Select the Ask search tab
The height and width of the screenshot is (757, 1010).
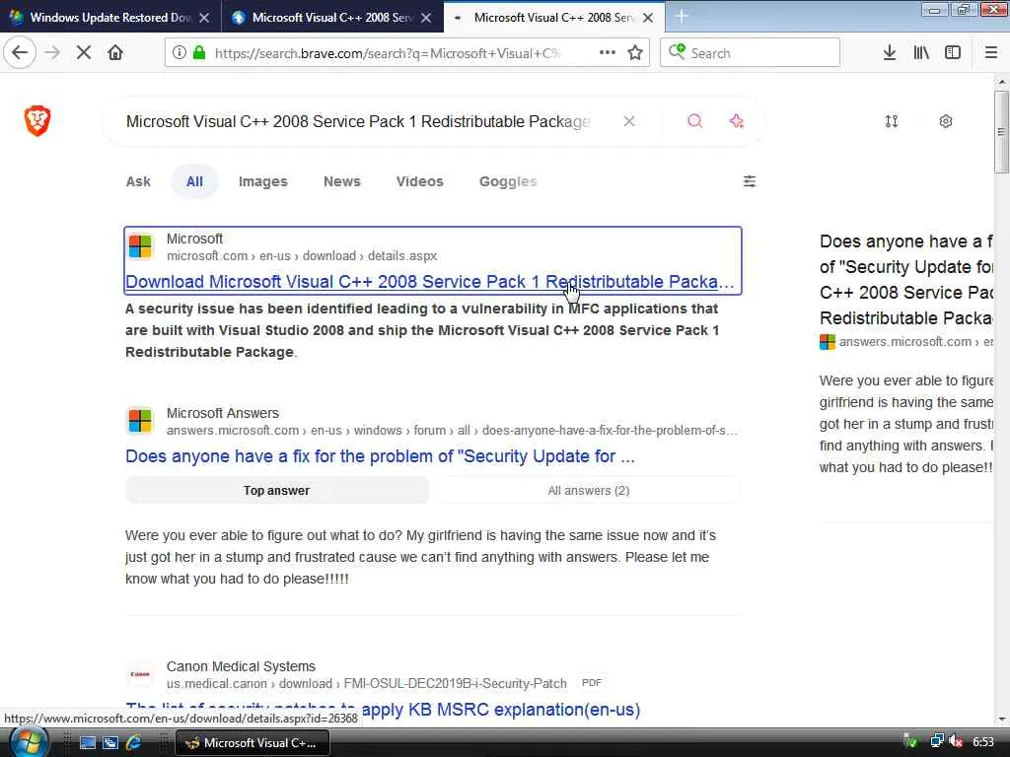(x=138, y=181)
